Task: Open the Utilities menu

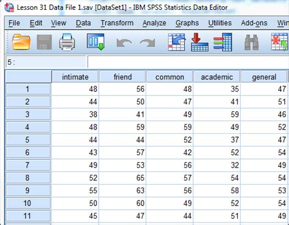Action: 220,23
